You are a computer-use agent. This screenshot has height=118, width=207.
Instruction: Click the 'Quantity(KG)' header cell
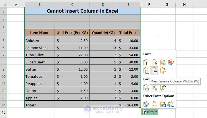coord(103,33)
